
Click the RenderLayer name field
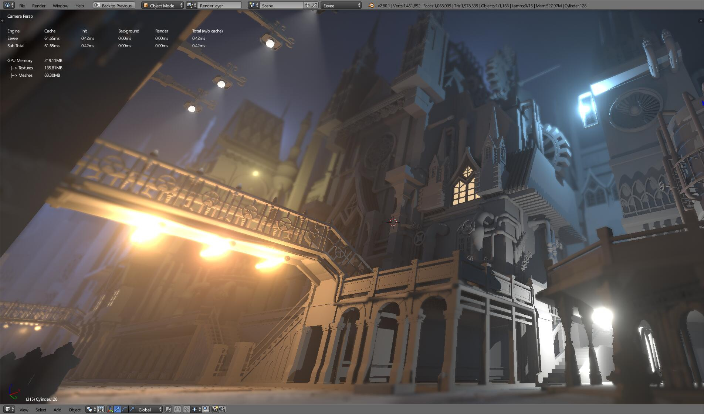coord(220,6)
